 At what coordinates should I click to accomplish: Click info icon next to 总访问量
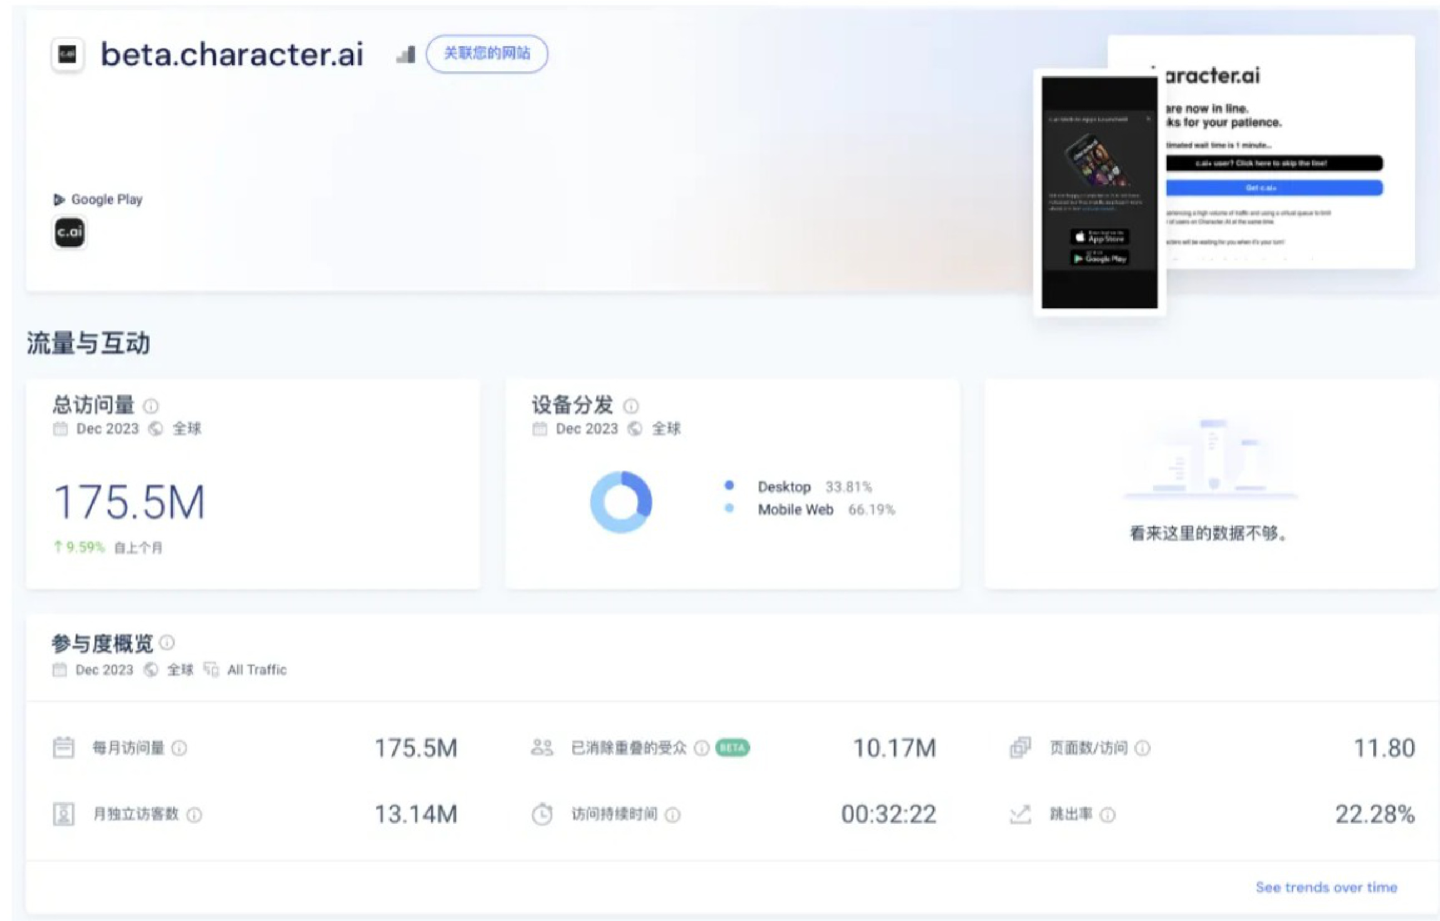click(x=151, y=407)
